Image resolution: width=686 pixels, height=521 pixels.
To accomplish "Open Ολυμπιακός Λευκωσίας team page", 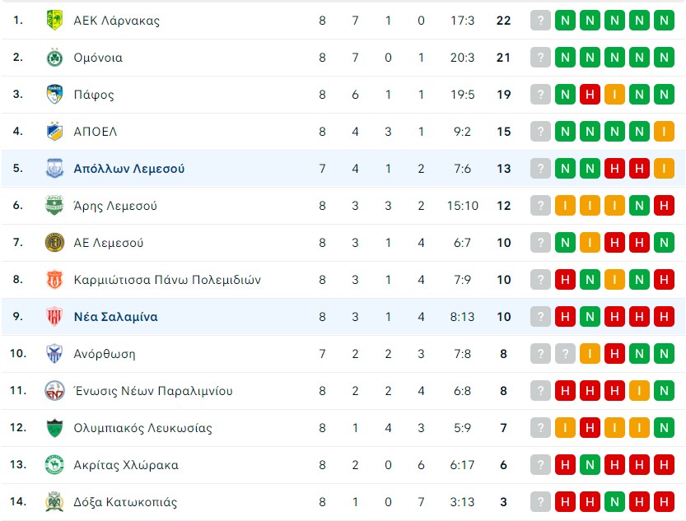I will (142, 428).
